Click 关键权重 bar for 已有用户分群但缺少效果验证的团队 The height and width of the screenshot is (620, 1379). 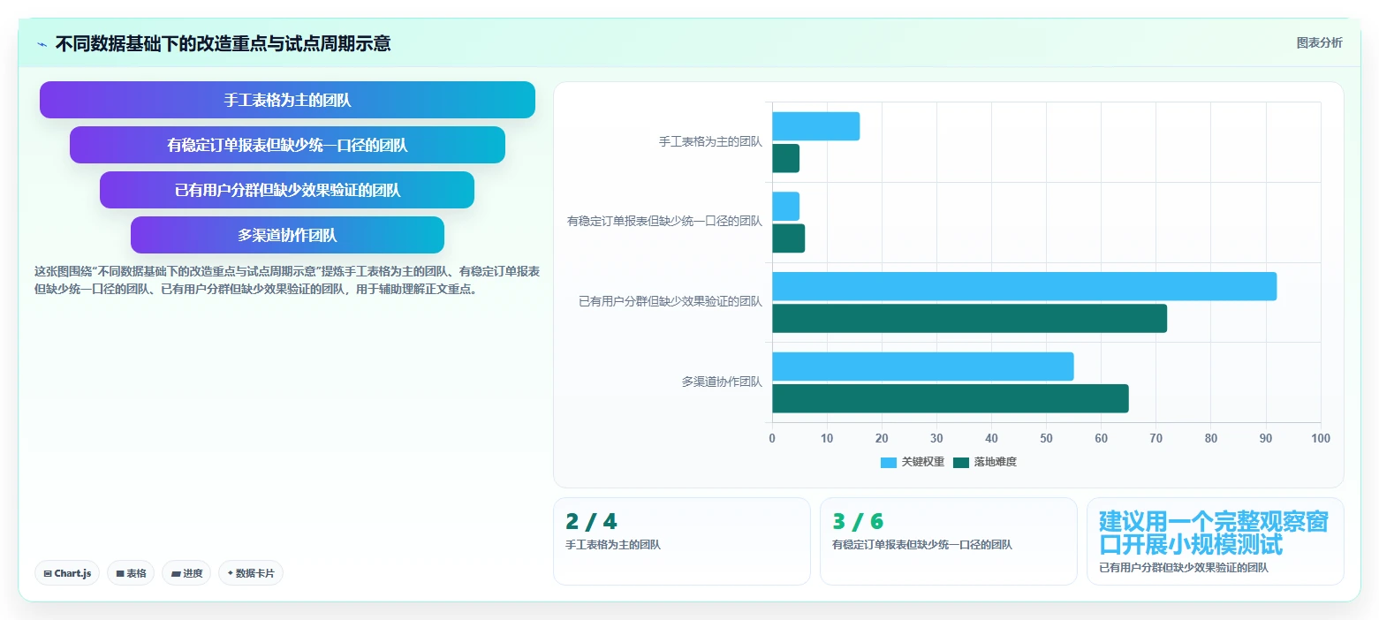(x=1024, y=286)
